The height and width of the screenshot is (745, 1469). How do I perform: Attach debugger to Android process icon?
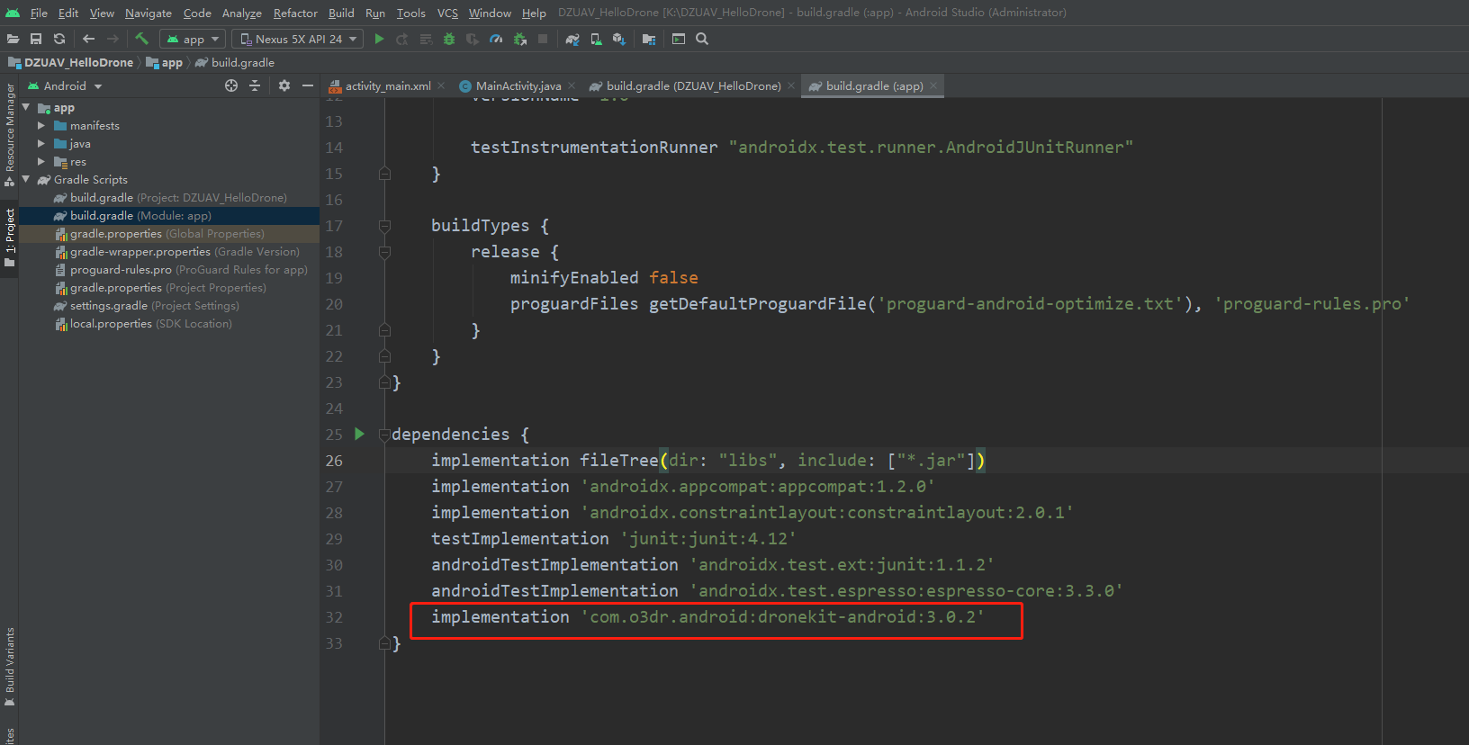pos(519,39)
